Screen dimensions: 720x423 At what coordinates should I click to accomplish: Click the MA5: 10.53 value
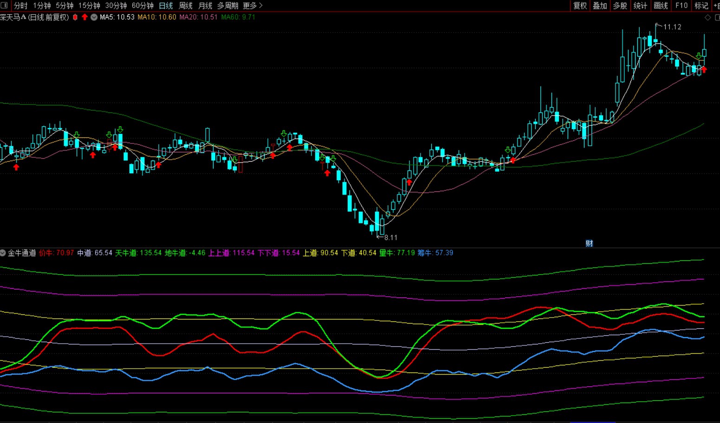click(x=117, y=17)
